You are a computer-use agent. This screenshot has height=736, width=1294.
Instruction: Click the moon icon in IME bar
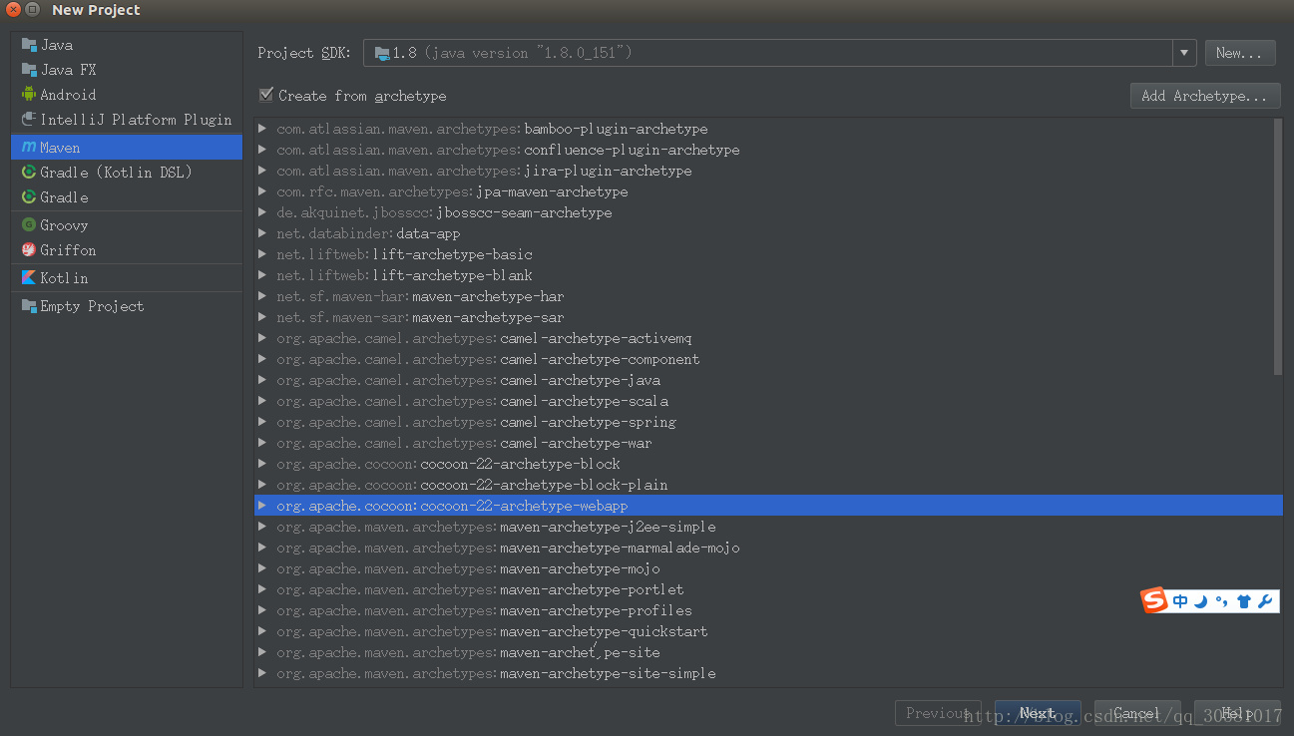click(1201, 601)
